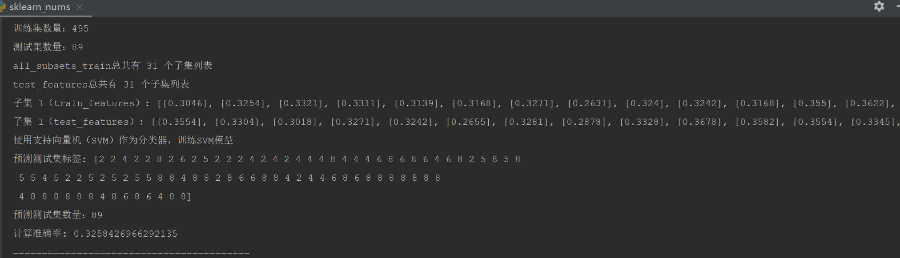Click the equals-sign separator line
Viewport: 900px width, 258px height.
coord(132,252)
